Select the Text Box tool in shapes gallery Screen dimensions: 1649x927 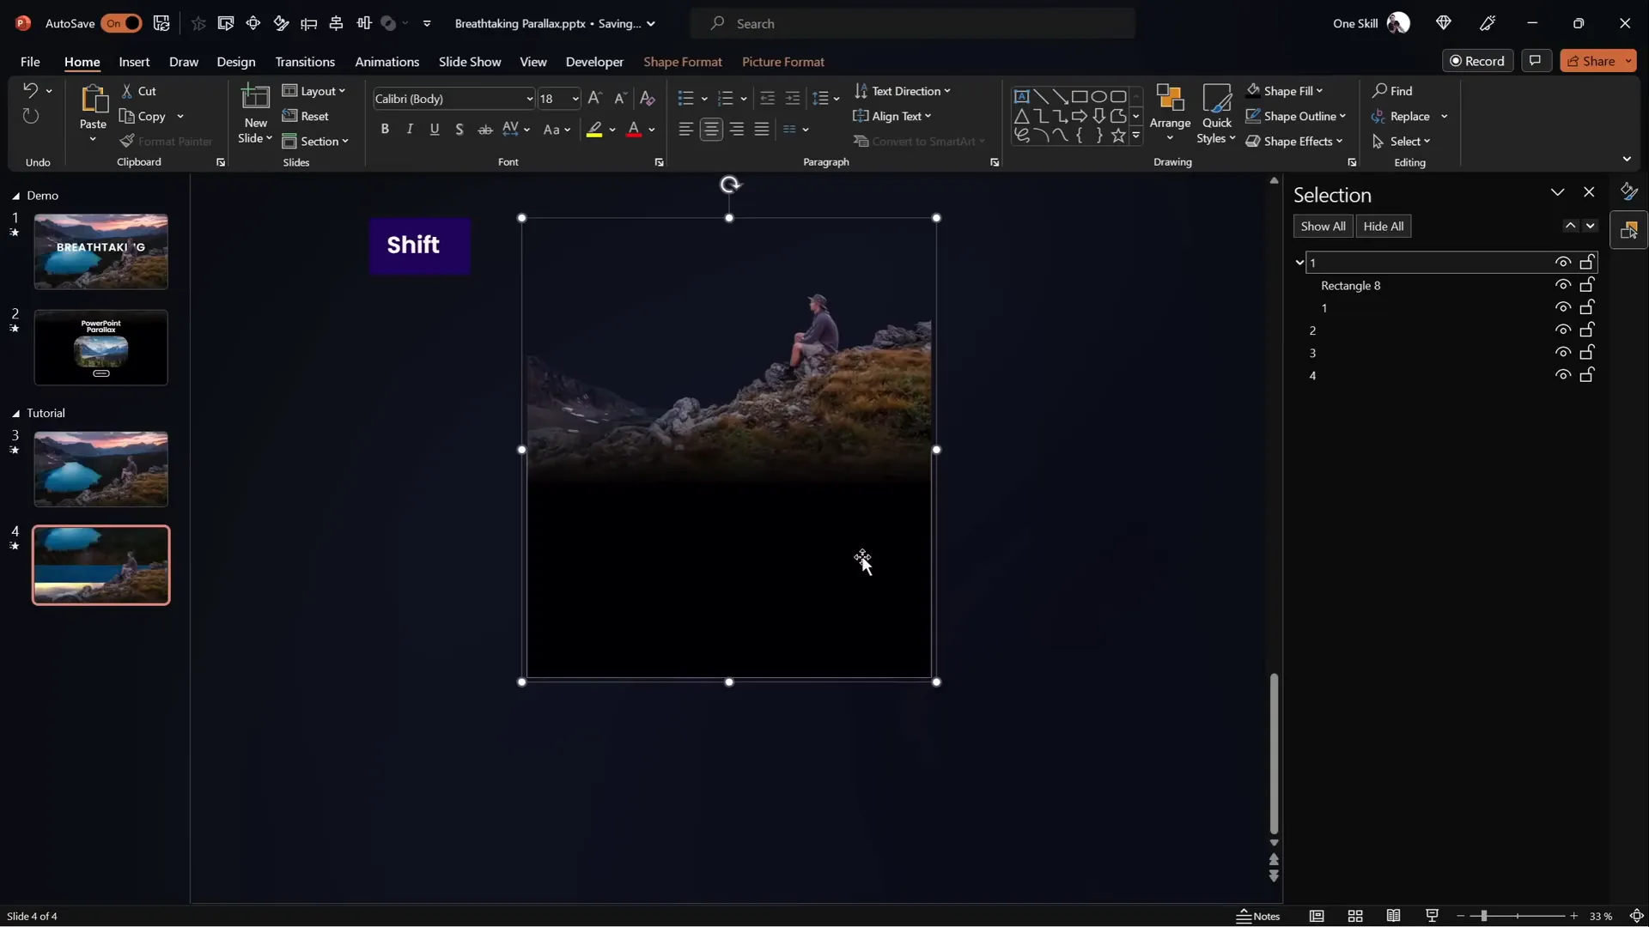(1022, 96)
